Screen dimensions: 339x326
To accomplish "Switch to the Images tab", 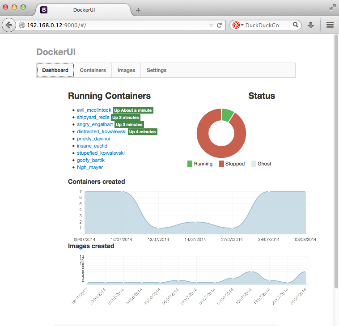I will (x=126, y=70).
